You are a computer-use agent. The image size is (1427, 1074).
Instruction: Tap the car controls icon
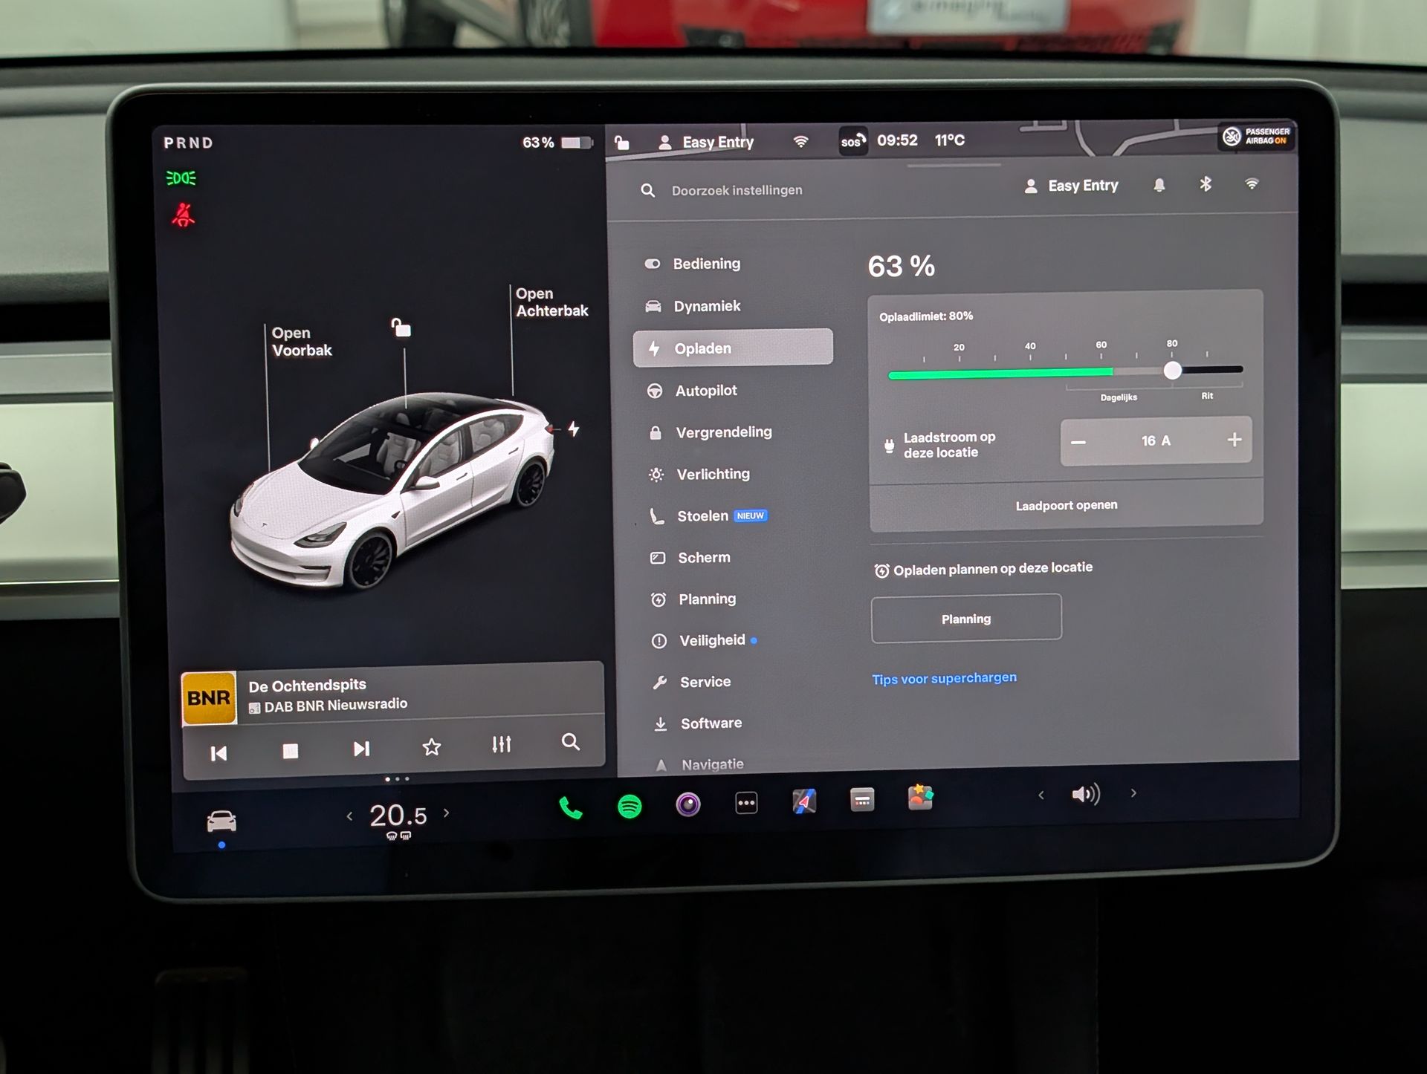(x=221, y=821)
